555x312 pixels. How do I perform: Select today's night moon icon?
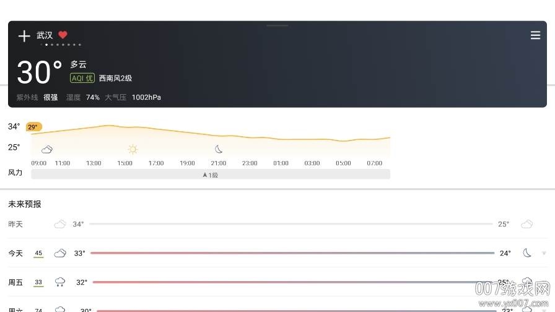tap(527, 253)
